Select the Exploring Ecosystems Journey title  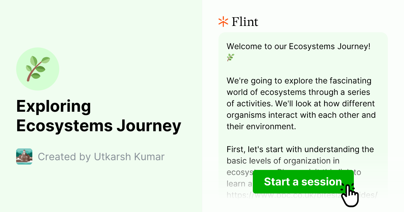99,116
